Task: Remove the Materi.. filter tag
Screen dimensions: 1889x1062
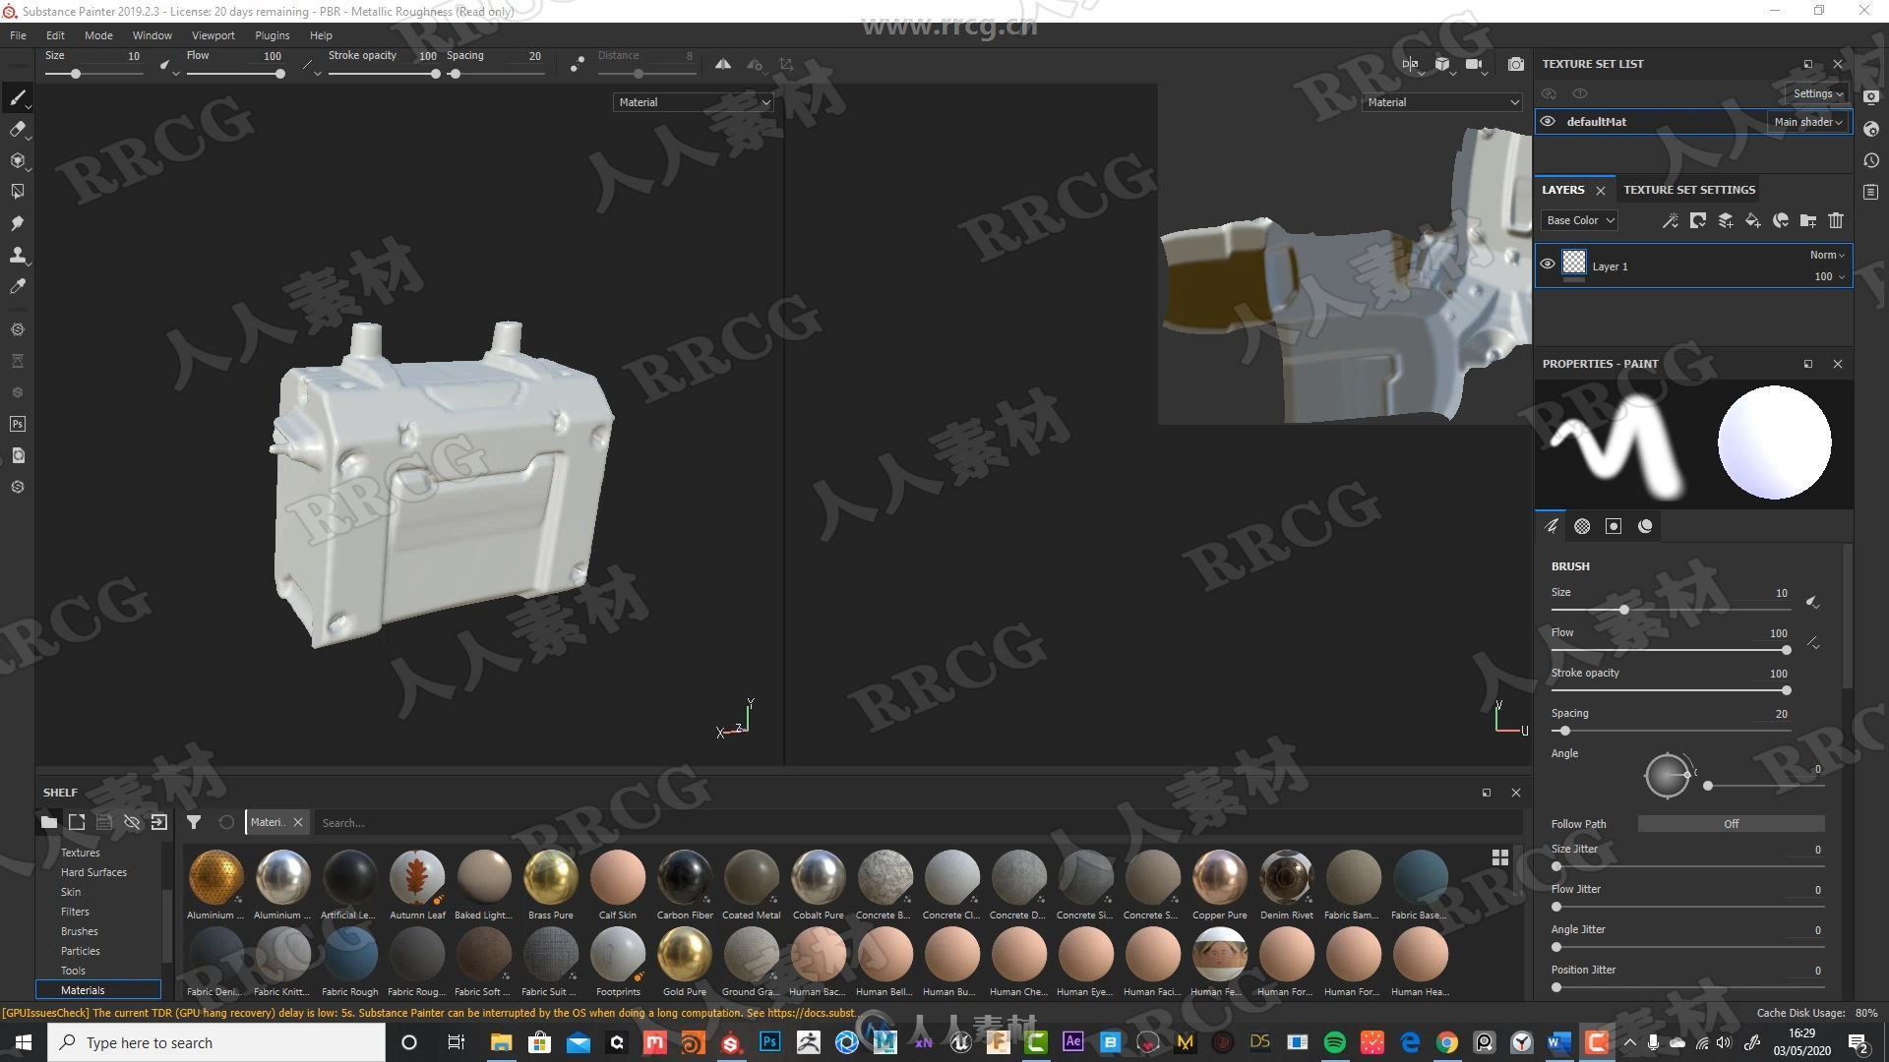Action: (298, 822)
